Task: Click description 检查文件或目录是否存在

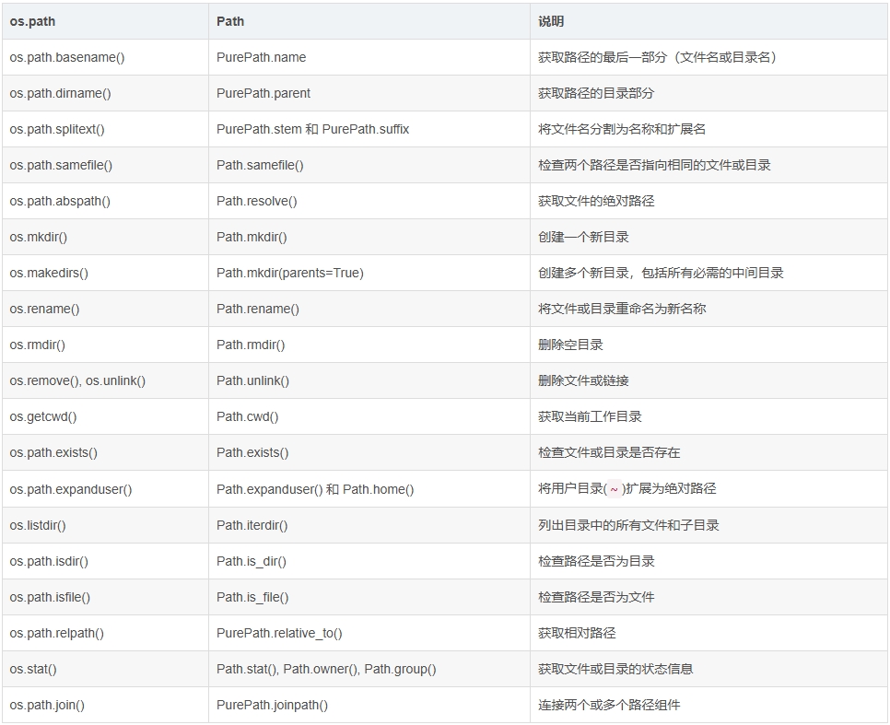Action: coord(609,453)
